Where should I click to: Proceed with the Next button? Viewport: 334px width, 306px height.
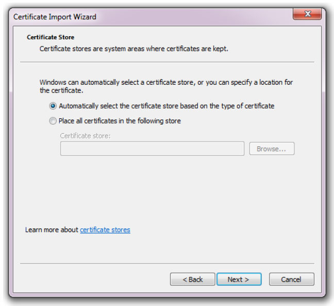239,279
